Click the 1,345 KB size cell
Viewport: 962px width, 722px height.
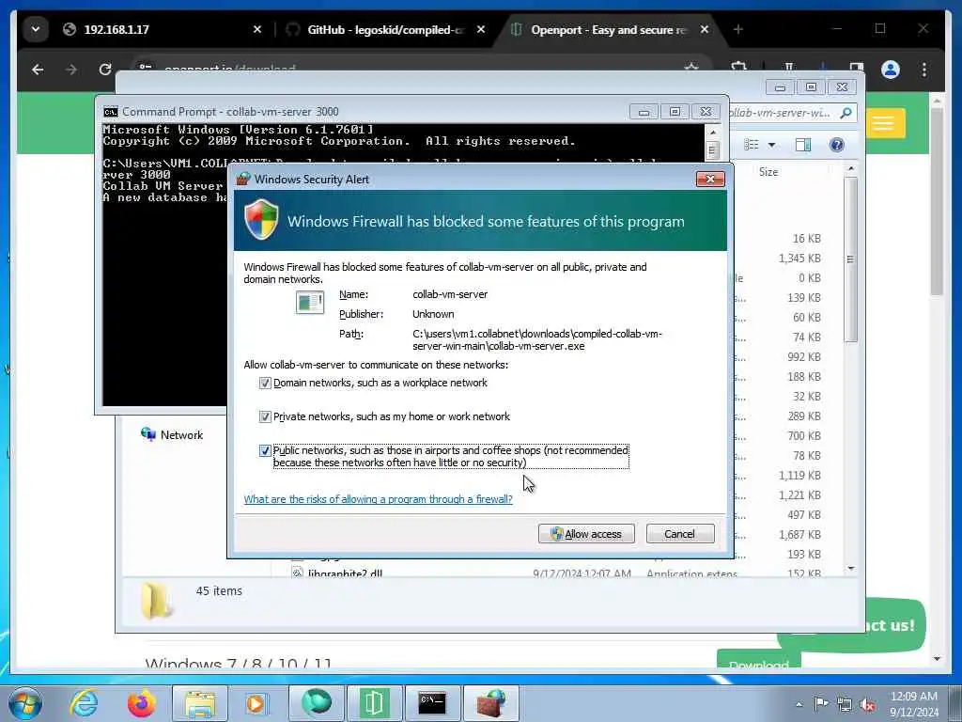(x=799, y=258)
